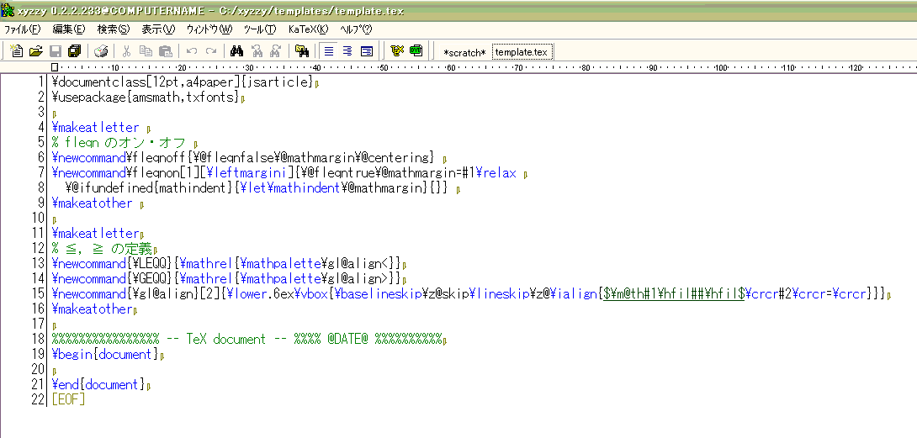Viewport: 917px width, 438px height.
Task: Toggle the wrap-at-window-width button
Action: point(367,51)
